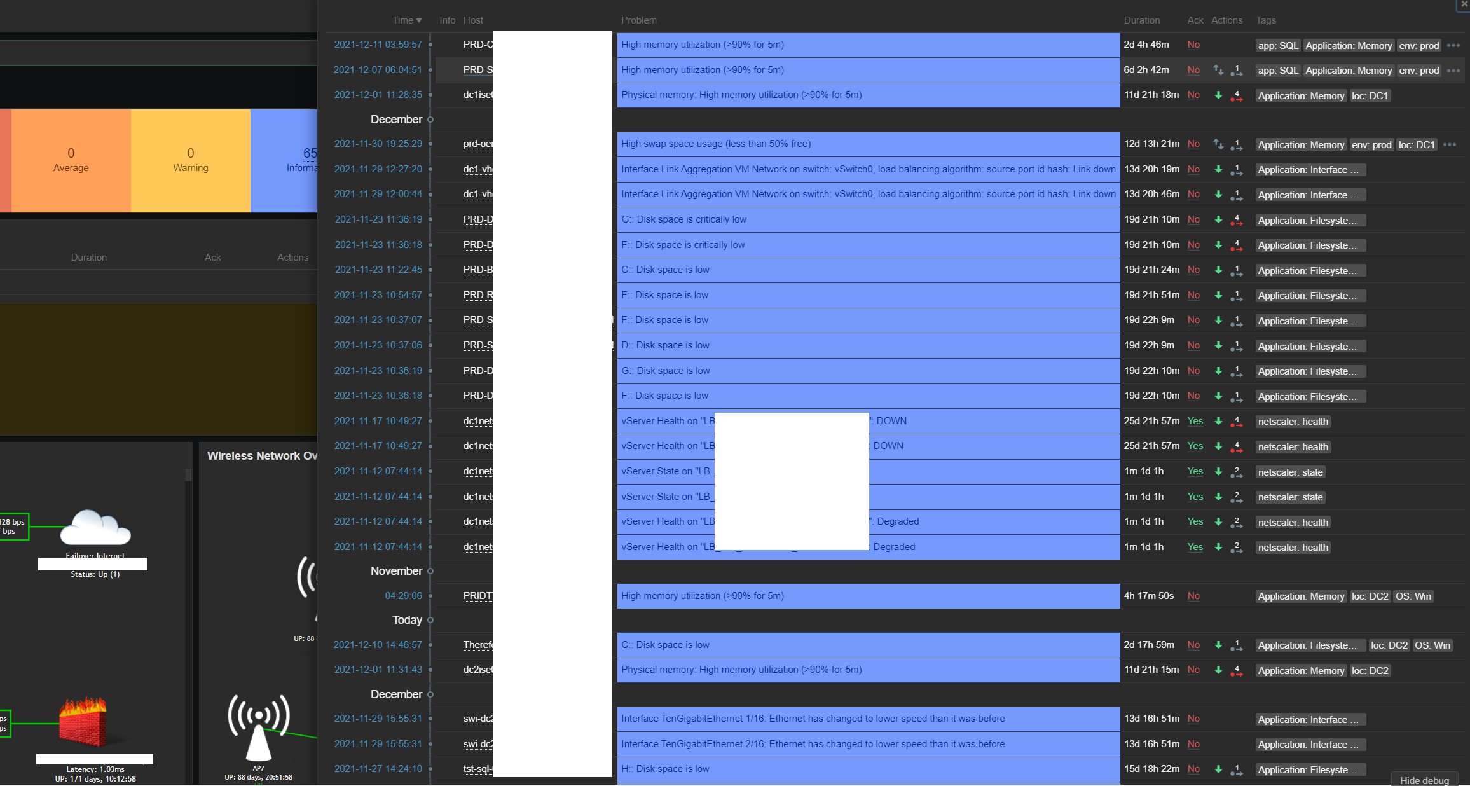Expand hidden tags in 12d 13h 21m row
Screen dimensions: 1470x786
[x=1450, y=144]
